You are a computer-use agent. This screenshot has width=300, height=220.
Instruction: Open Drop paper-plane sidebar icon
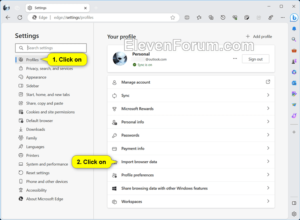(x=294, y=105)
